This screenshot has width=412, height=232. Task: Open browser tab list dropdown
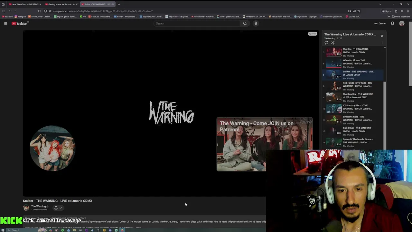pos(380,4)
